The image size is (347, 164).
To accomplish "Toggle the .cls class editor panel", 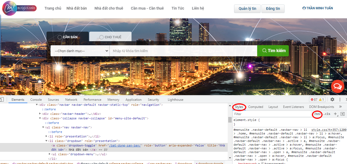I will (x=327, y=114).
